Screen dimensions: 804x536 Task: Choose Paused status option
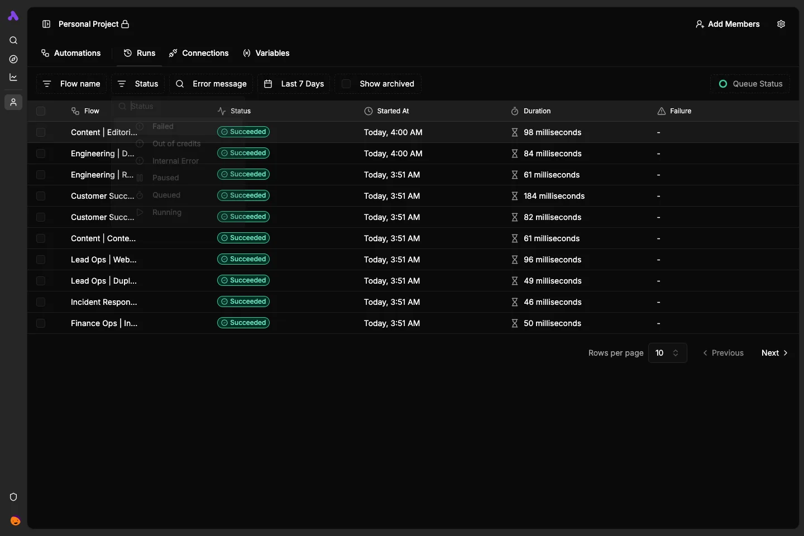[x=178, y=178]
